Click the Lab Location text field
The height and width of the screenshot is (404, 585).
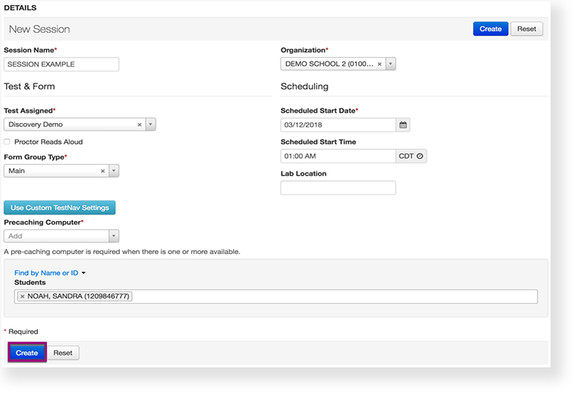338,188
